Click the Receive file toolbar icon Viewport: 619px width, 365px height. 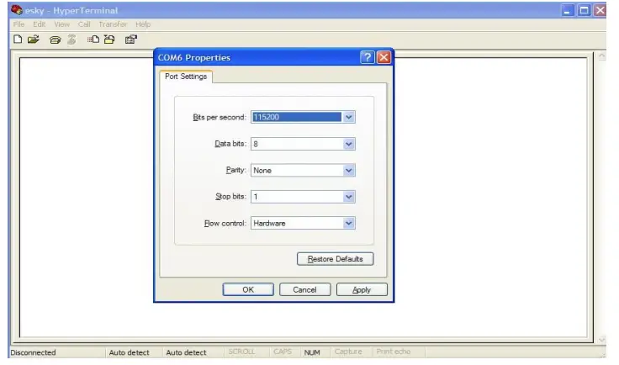click(109, 39)
